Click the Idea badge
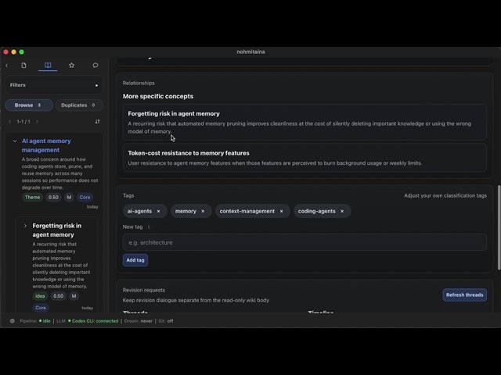 (x=40, y=296)
